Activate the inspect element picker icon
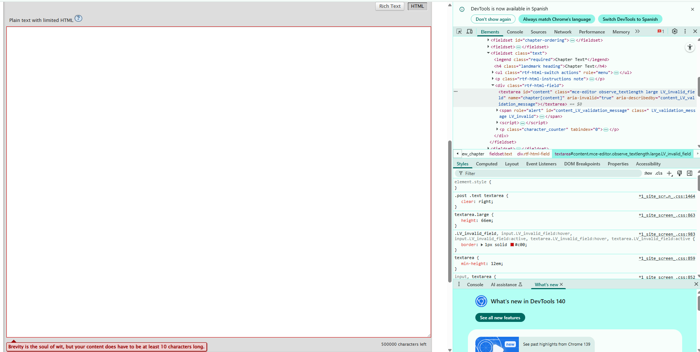The height and width of the screenshot is (352, 700). point(459,32)
